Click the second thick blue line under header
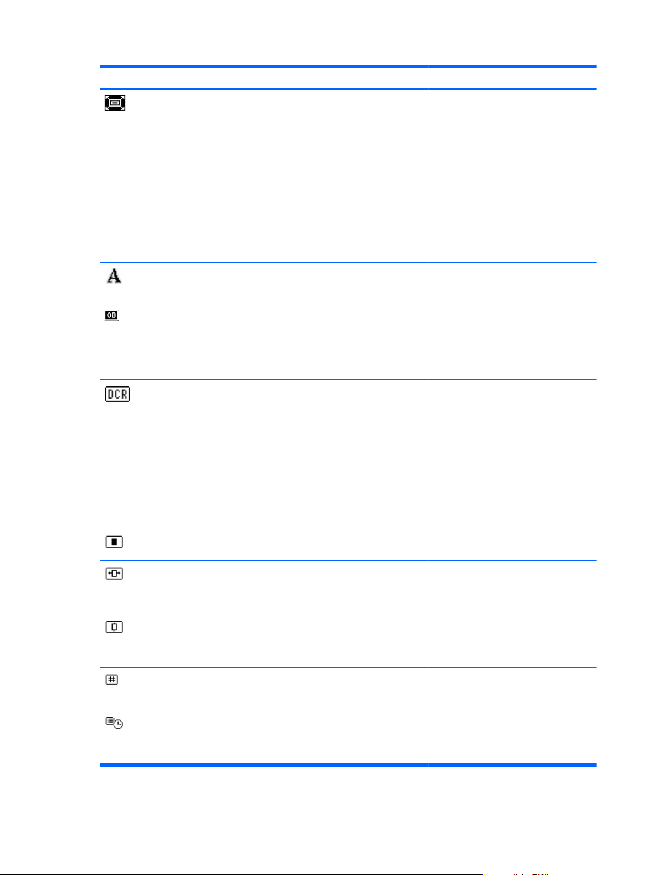 tap(348, 88)
